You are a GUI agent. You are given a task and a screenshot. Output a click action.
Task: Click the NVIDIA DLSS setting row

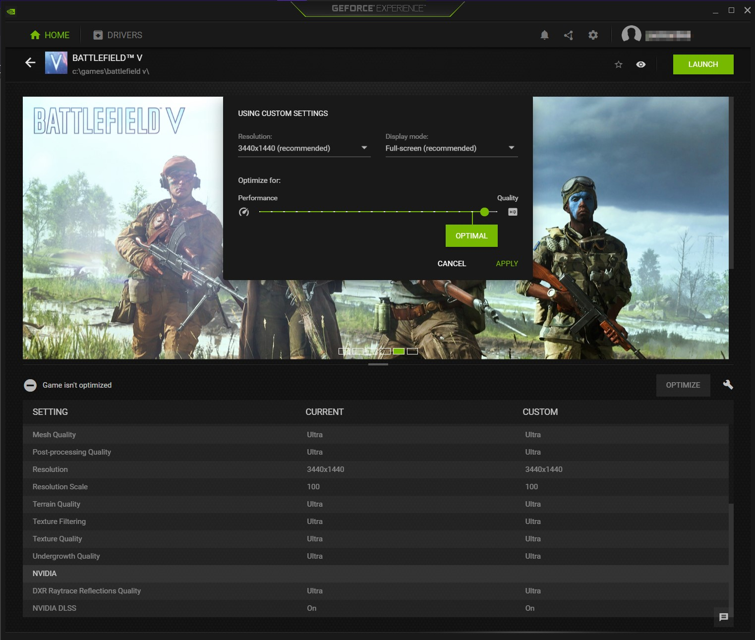point(376,608)
